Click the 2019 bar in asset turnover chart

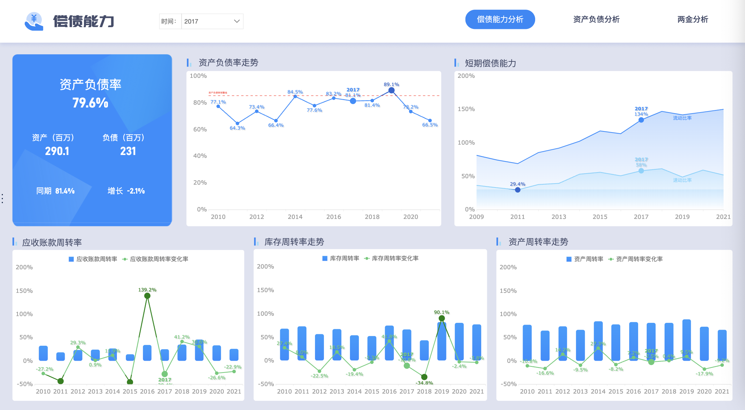pyautogui.click(x=687, y=340)
